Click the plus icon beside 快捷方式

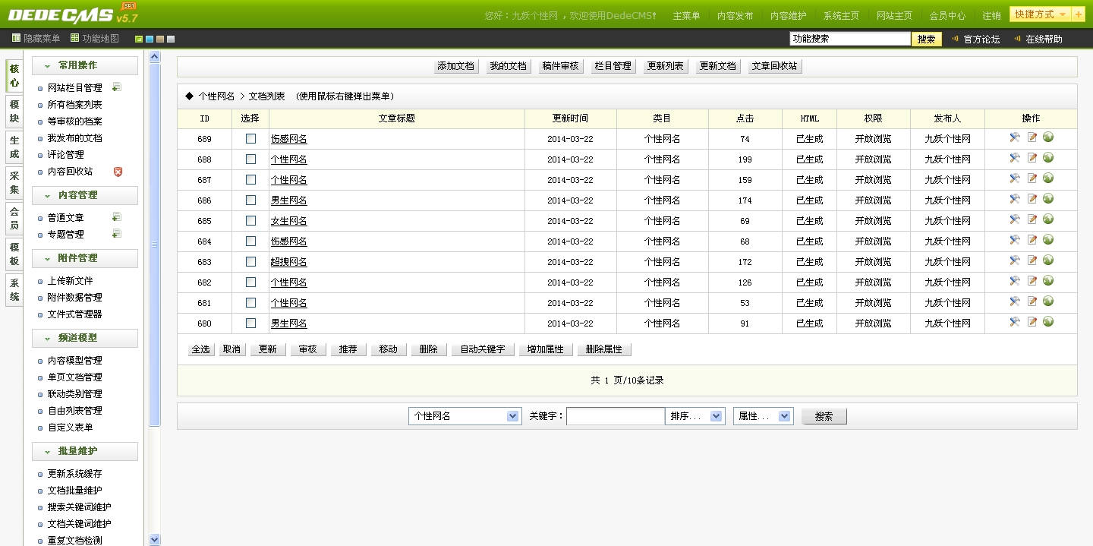click(1079, 14)
